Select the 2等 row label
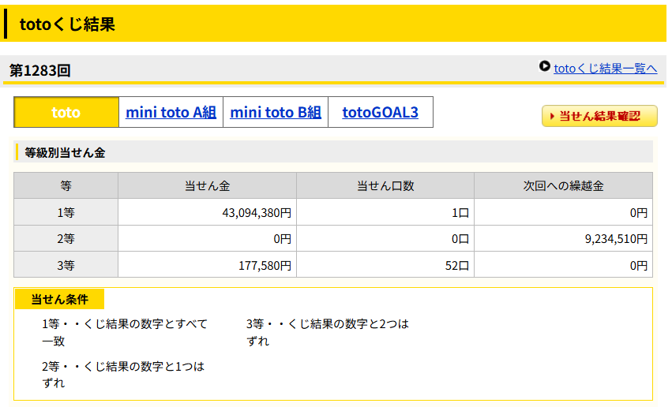 (66, 239)
